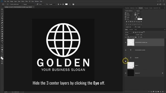Toggle All Caps in Character panel
This screenshot has width=166, height=93.
[x=131, y=22]
